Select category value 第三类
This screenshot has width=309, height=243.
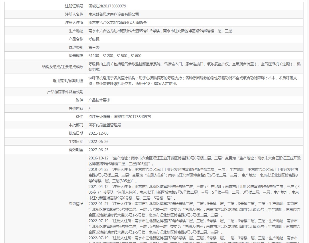point(94,48)
